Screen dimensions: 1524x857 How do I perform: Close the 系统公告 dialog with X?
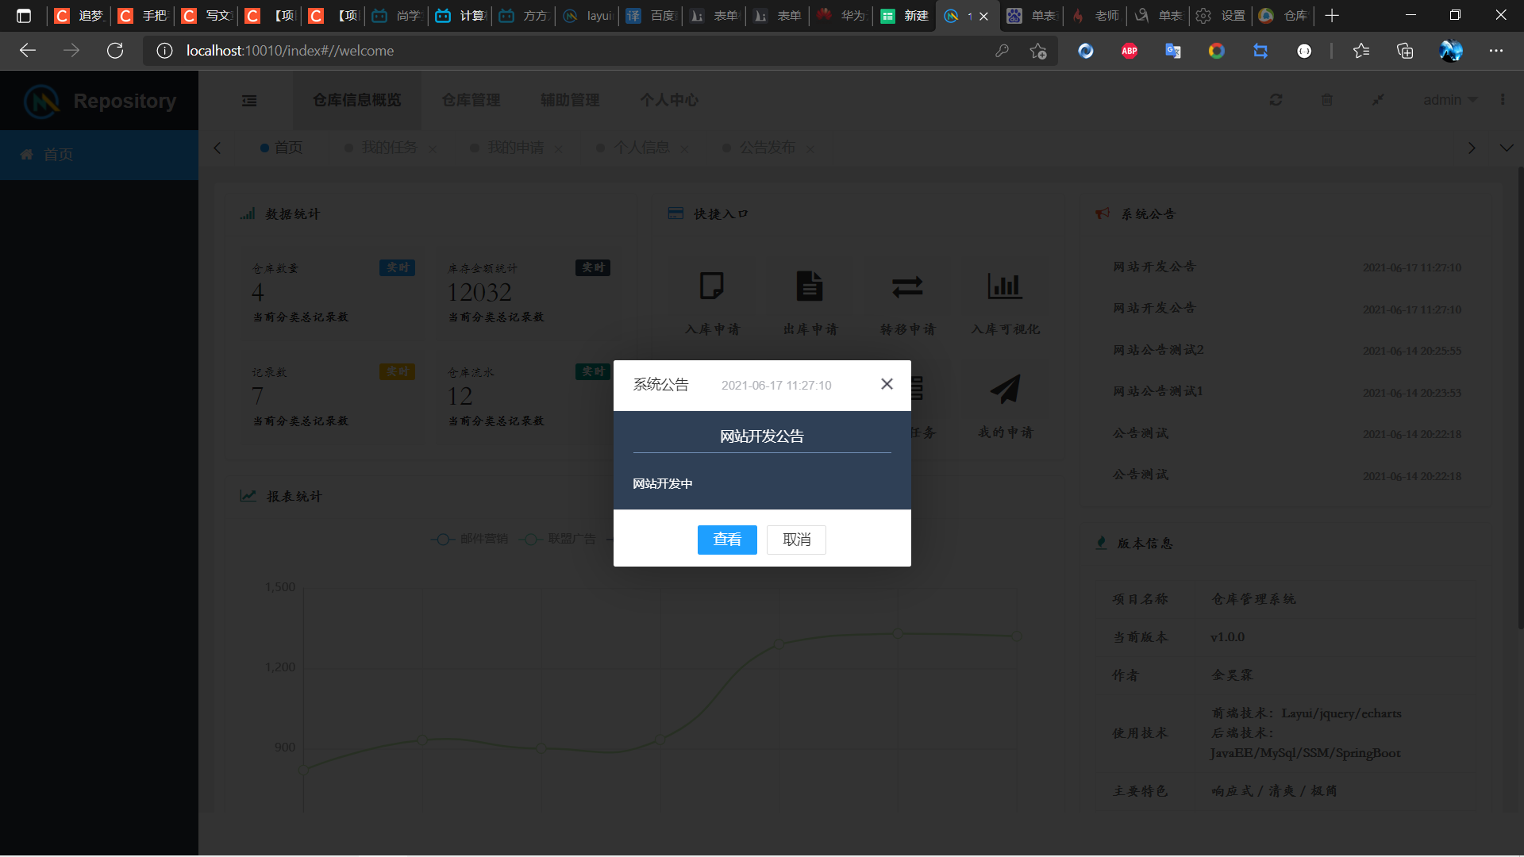(887, 384)
